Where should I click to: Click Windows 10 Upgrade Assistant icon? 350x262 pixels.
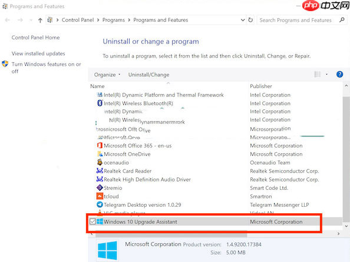[100, 221]
